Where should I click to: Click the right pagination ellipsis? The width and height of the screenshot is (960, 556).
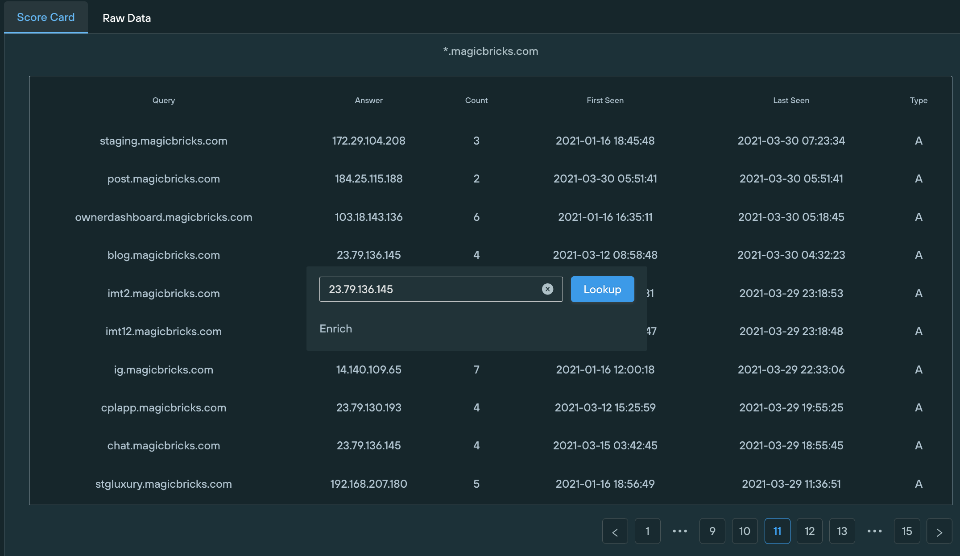pos(874,531)
